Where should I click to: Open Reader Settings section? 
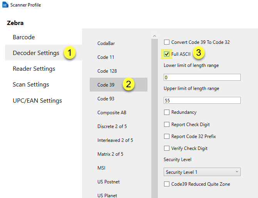click(34, 69)
